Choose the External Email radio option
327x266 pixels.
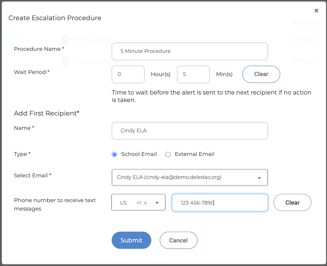168,155
